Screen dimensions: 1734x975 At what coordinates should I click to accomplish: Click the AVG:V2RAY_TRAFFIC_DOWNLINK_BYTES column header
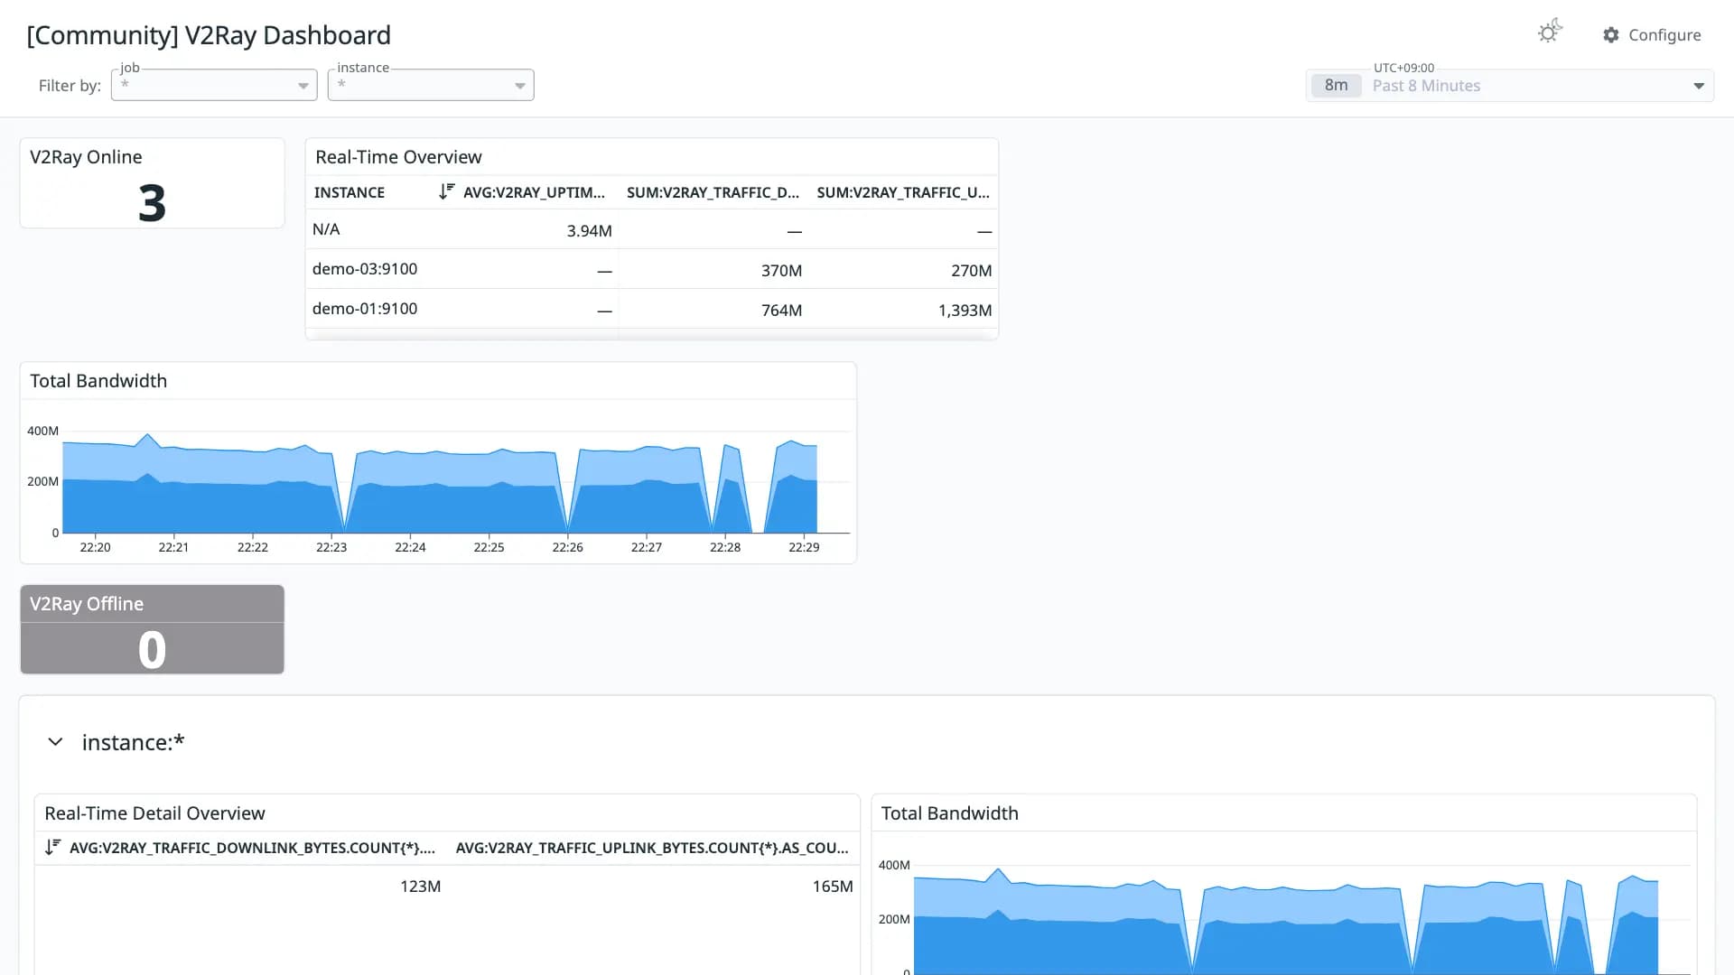252,848
